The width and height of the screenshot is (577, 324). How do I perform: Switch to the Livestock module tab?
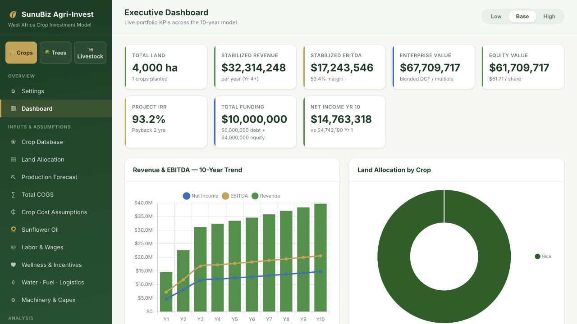coord(90,53)
